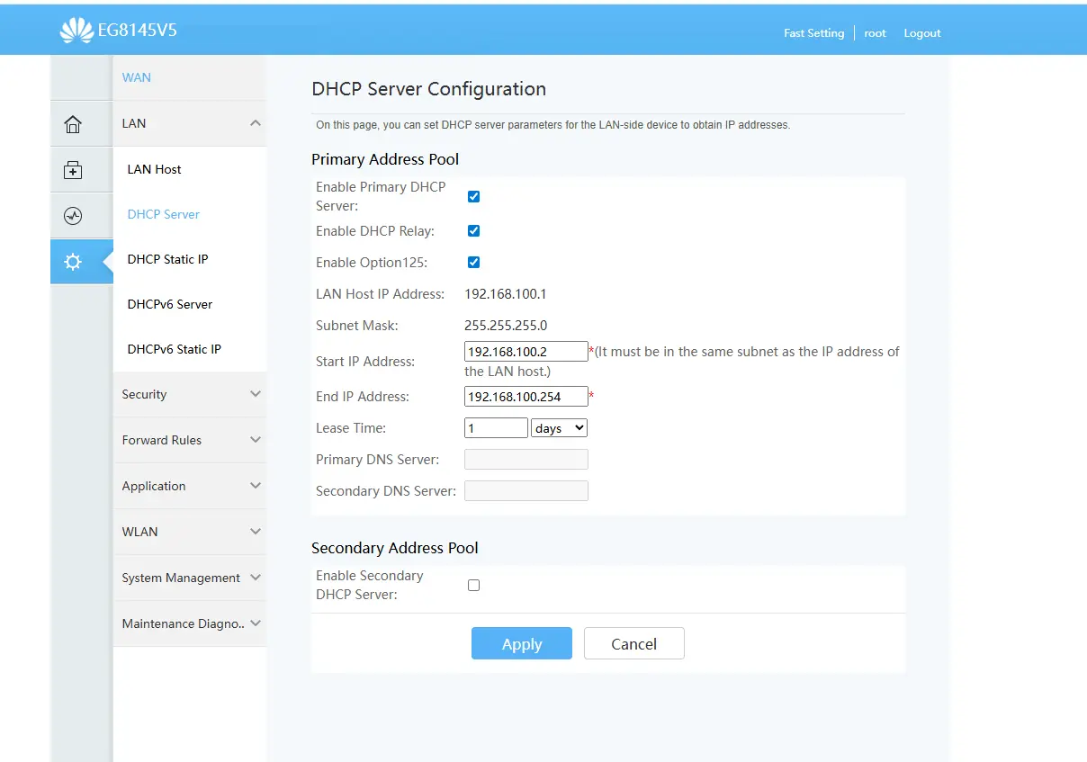Image resolution: width=1087 pixels, height=762 pixels.
Task: Open the WAN menu item
Action: pos(137,77)
